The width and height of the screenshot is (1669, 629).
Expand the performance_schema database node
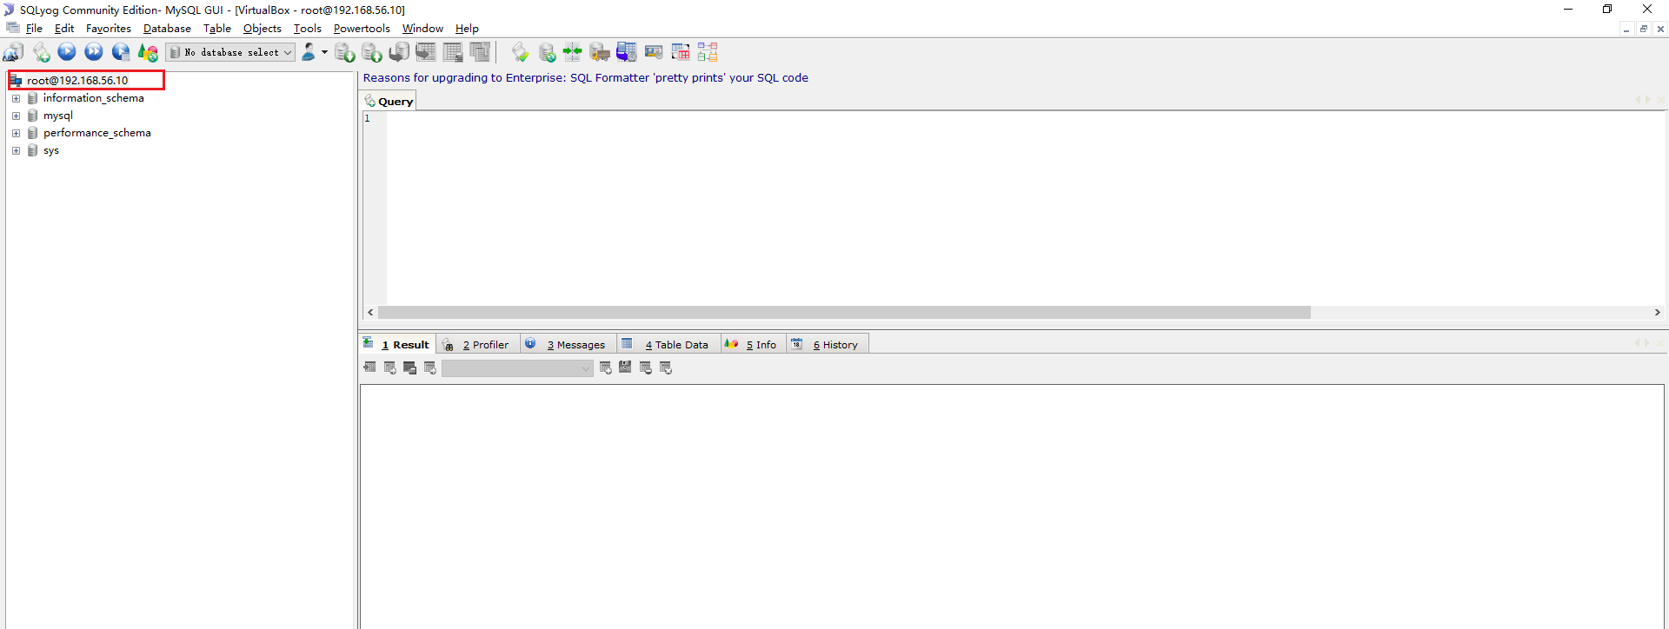(x=16, y=133)
